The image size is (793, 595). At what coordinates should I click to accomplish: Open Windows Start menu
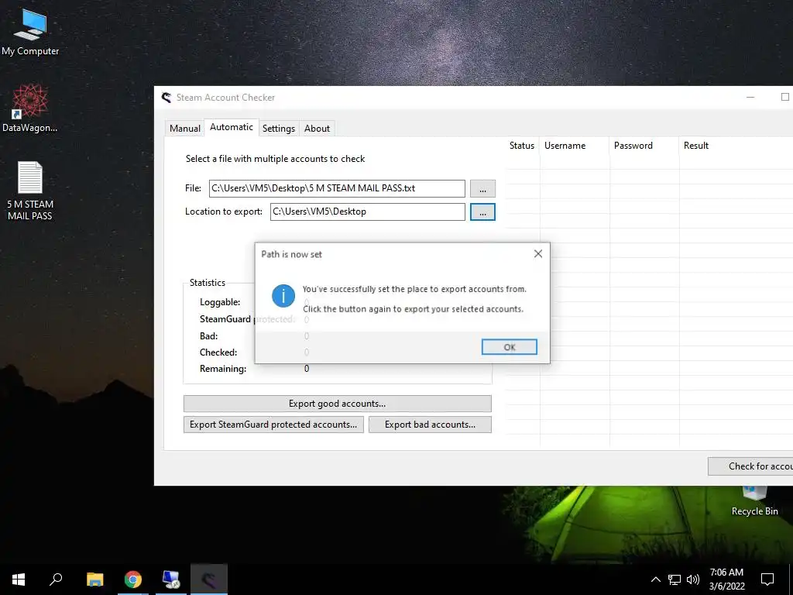click(x=19, y=580)
